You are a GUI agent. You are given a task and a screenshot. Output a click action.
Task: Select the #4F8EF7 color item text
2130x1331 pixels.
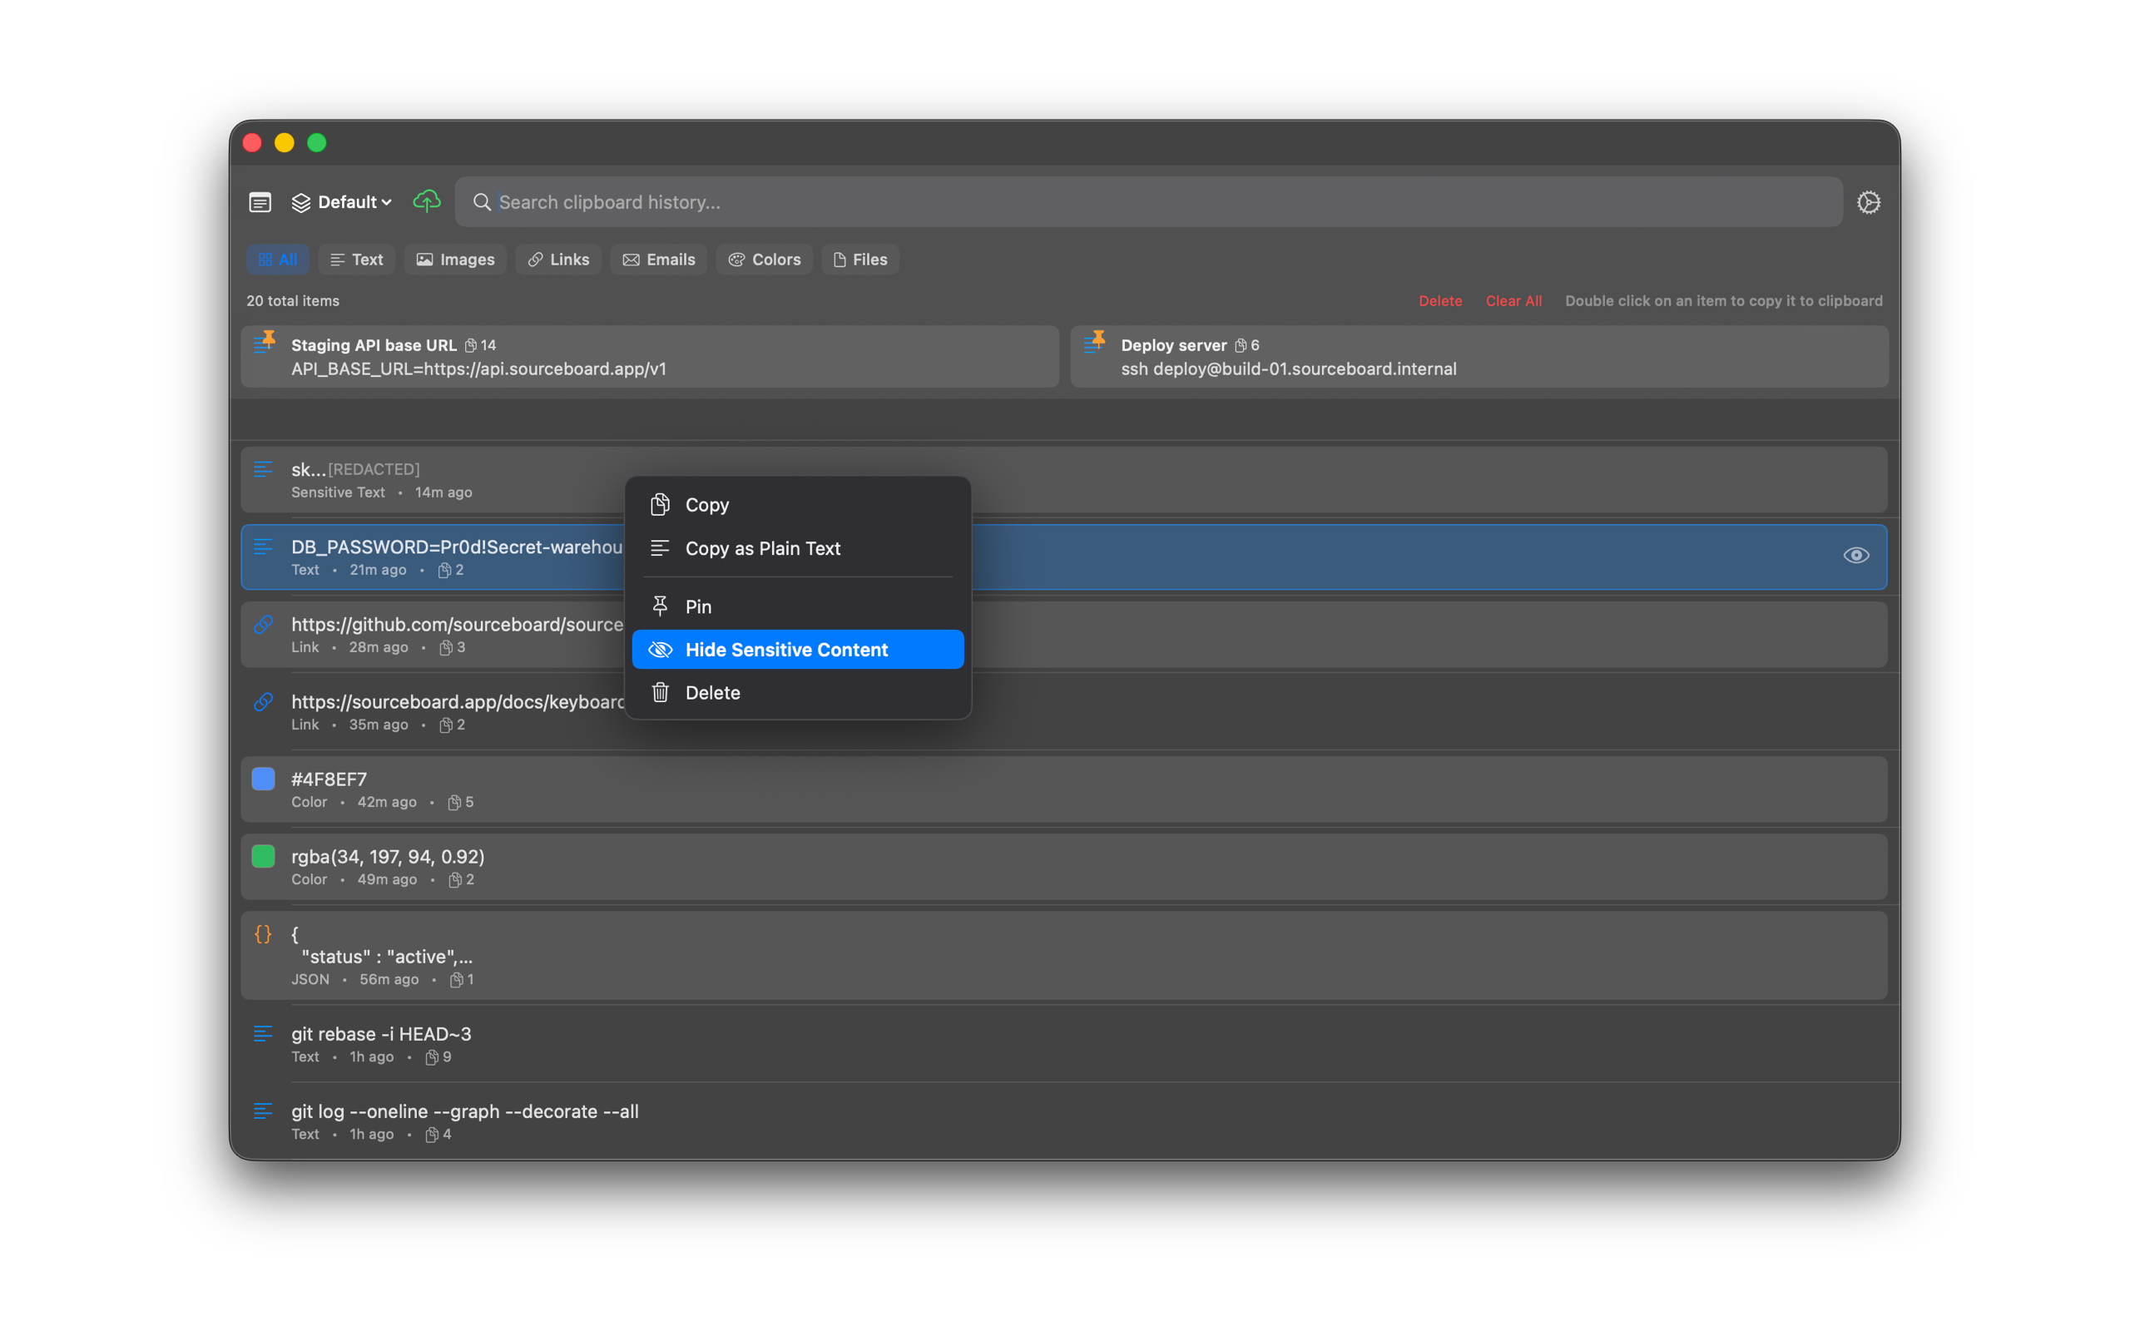tap(329, 779)
